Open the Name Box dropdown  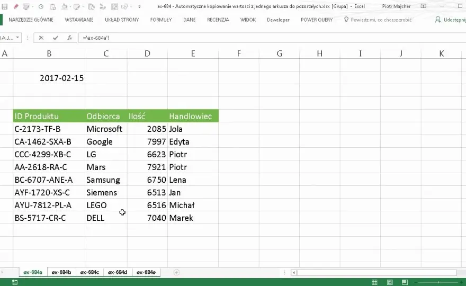click(17, 38)
